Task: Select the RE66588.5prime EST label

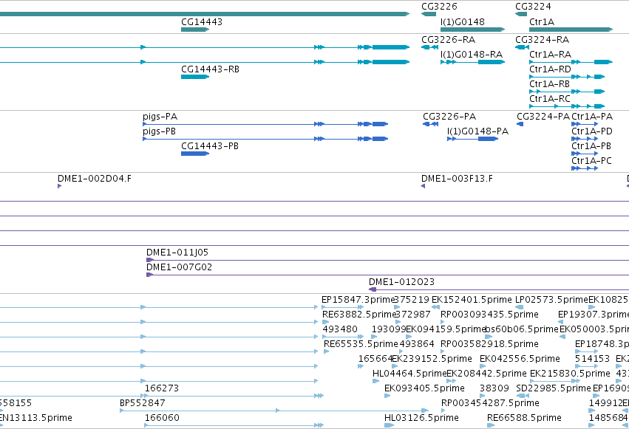Action: (524, 418)
